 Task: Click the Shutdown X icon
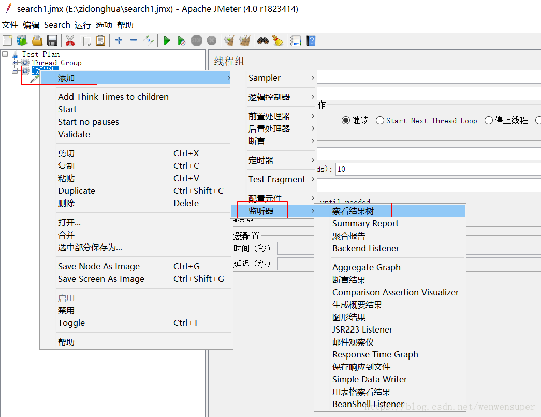[x=212, y=40]
